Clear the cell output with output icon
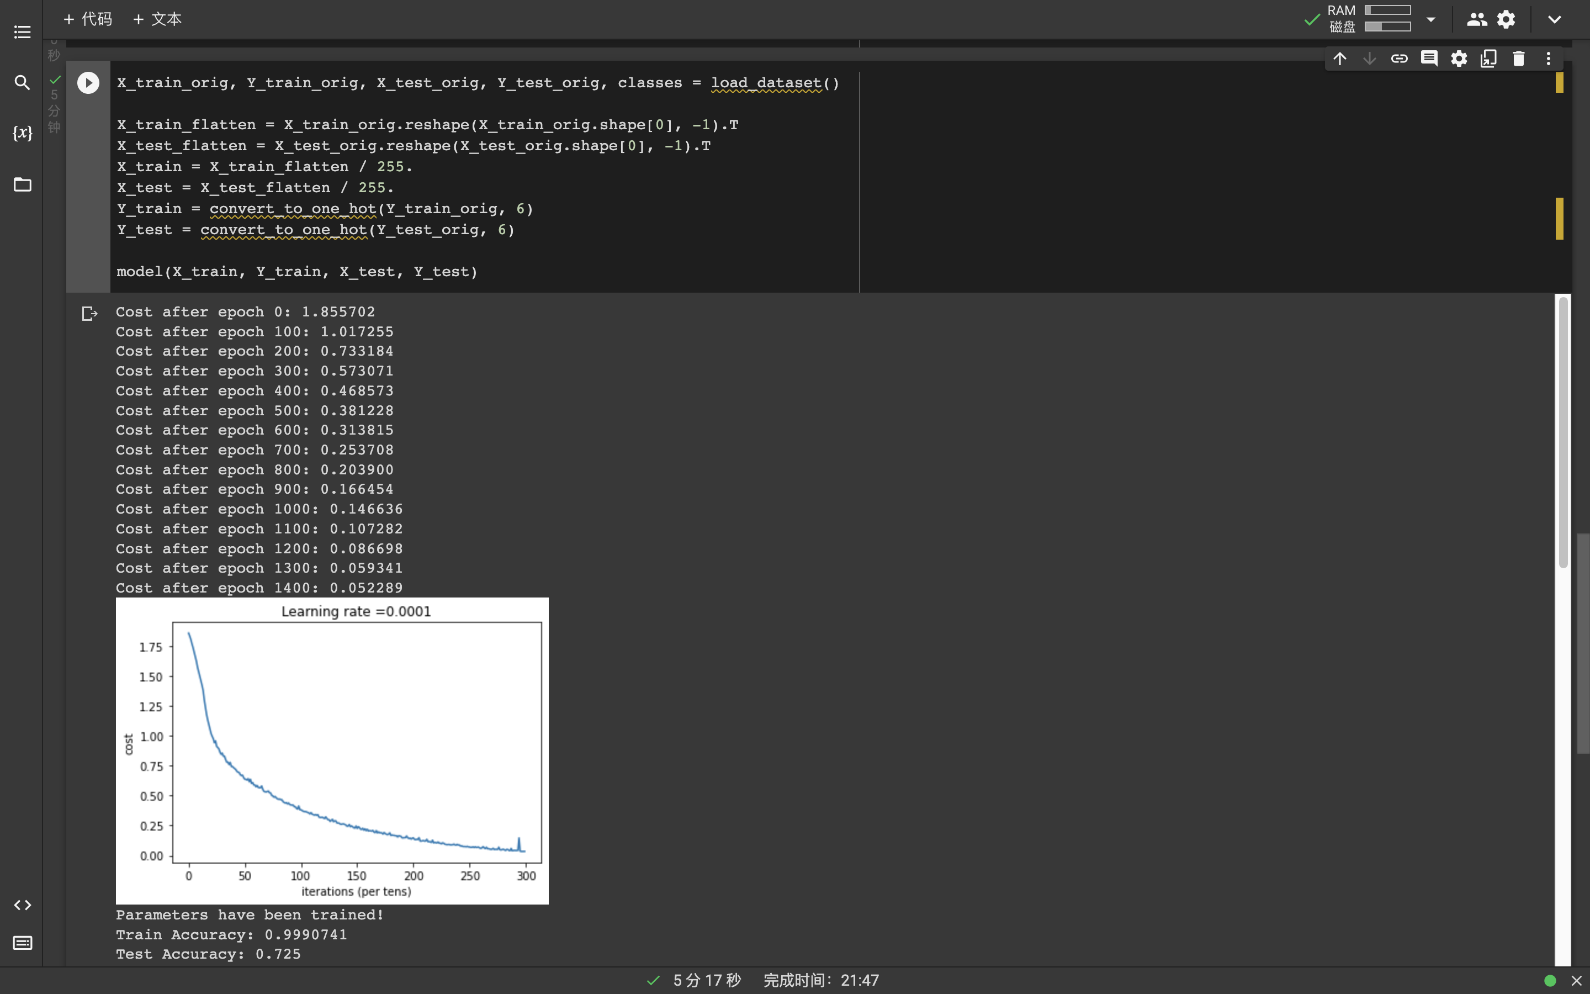The width and height of the screenshot is (1590, 994). point(89,314)
